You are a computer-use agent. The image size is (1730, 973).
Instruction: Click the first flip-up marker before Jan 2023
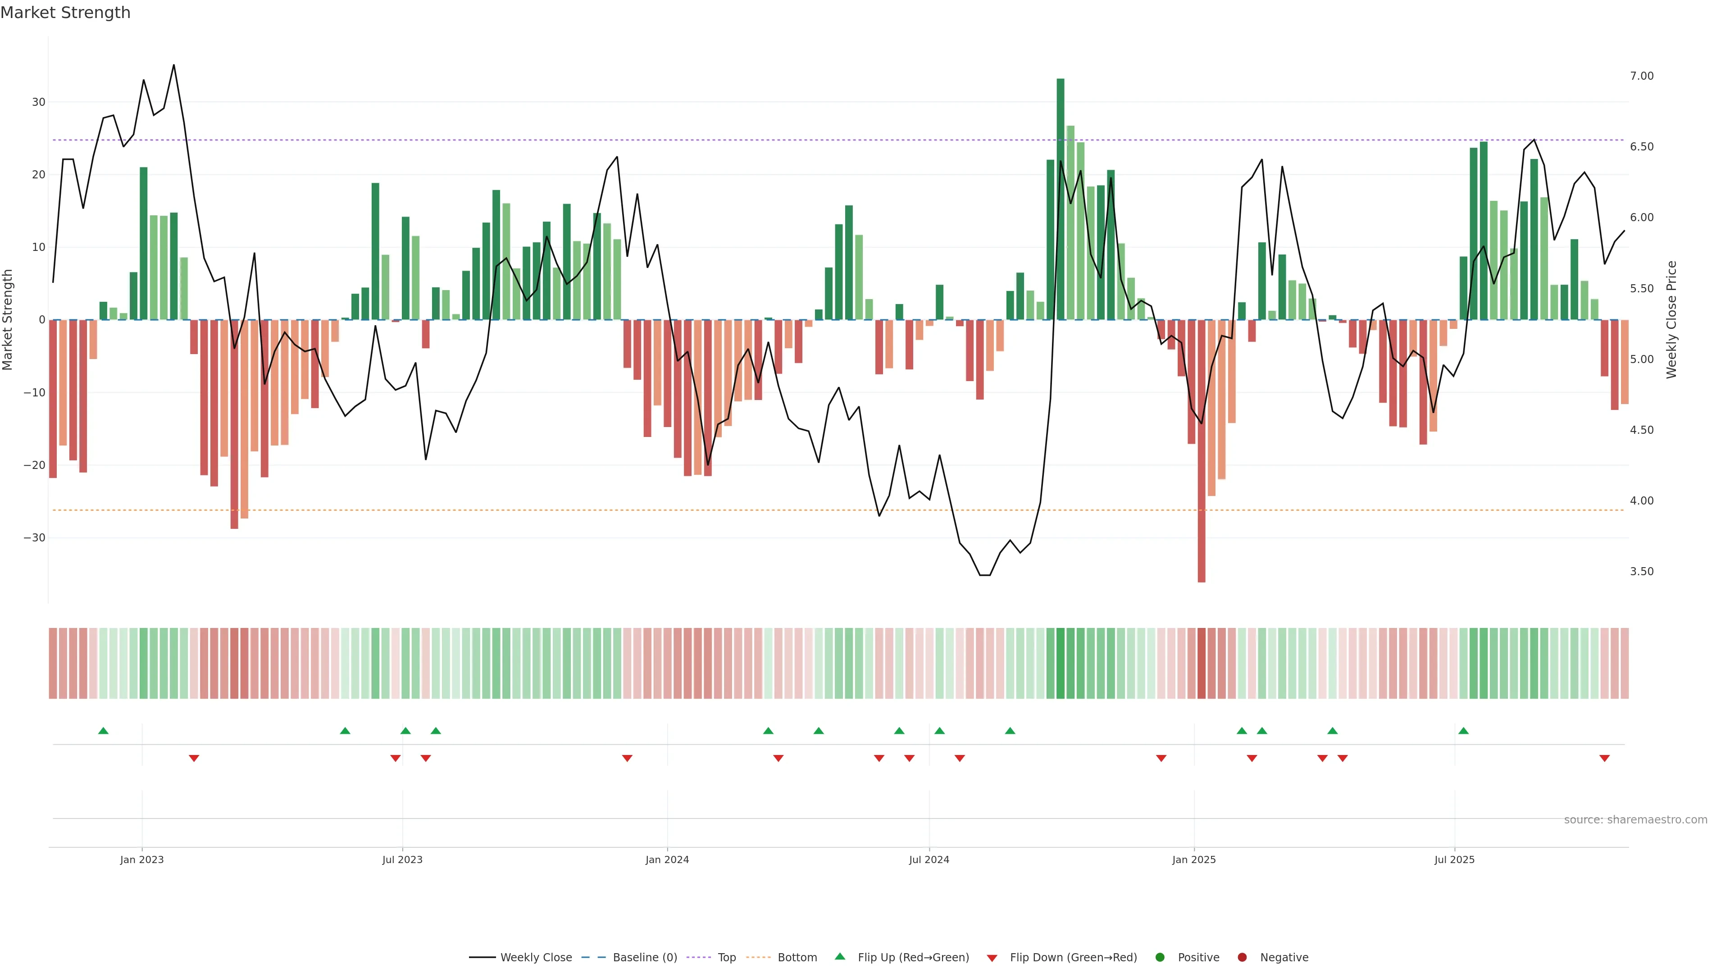[104, 731]
